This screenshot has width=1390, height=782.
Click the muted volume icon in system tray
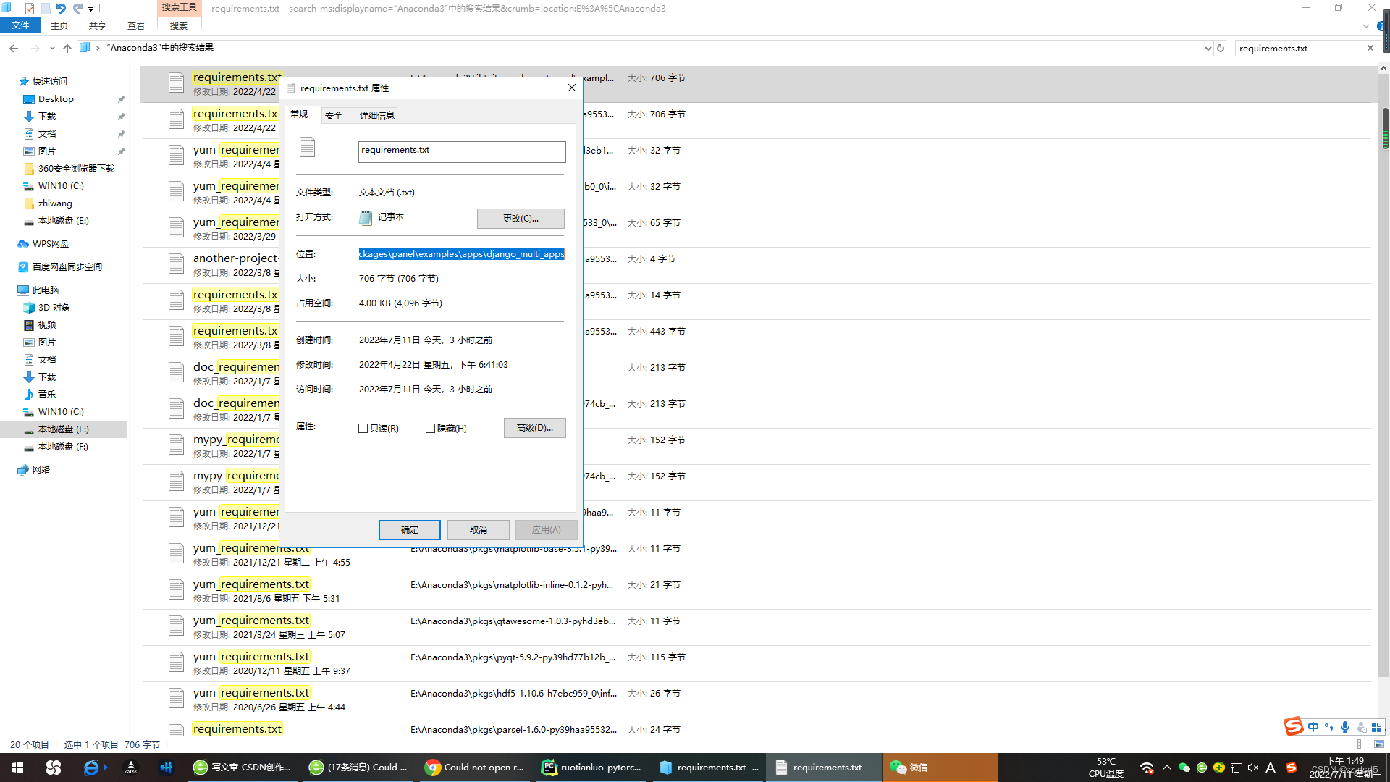pyautogui.click(x=1252, y=767)
